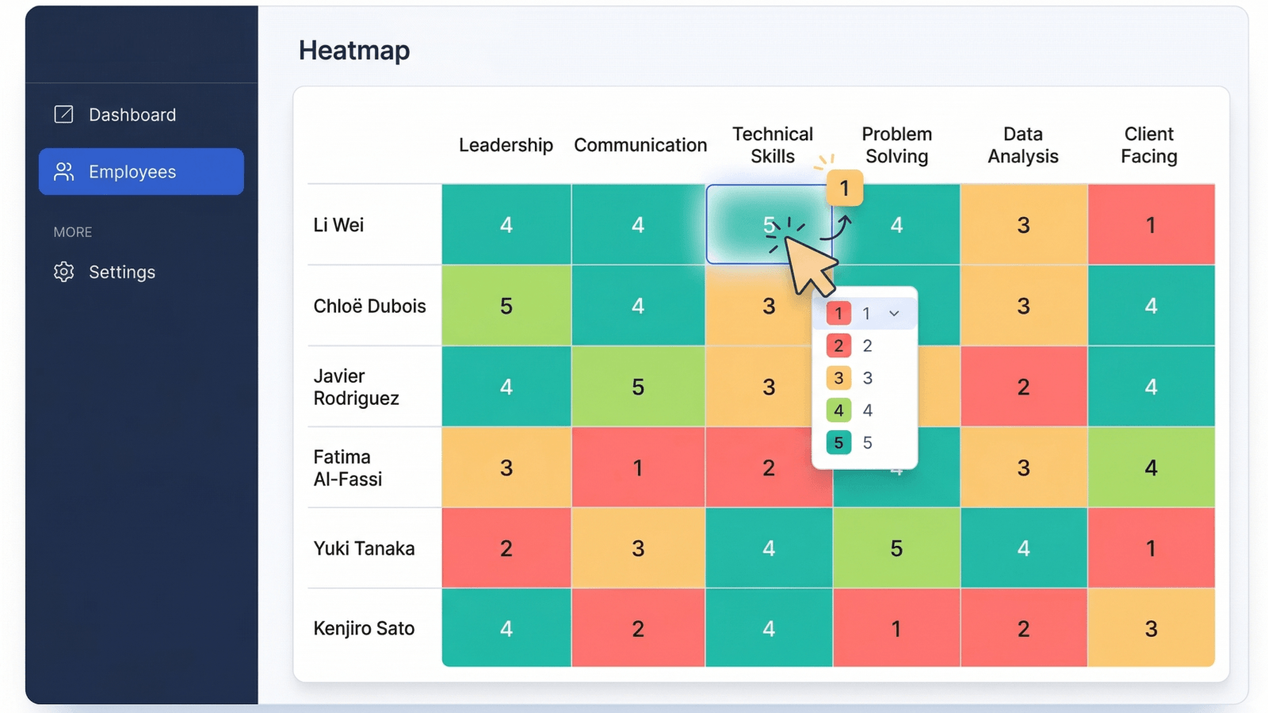Expand the dropdown chevron next to 1

(x=894, y=314)
